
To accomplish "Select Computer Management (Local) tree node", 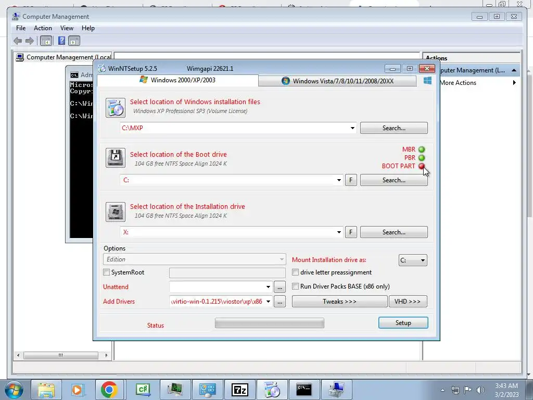I will 64,57.
